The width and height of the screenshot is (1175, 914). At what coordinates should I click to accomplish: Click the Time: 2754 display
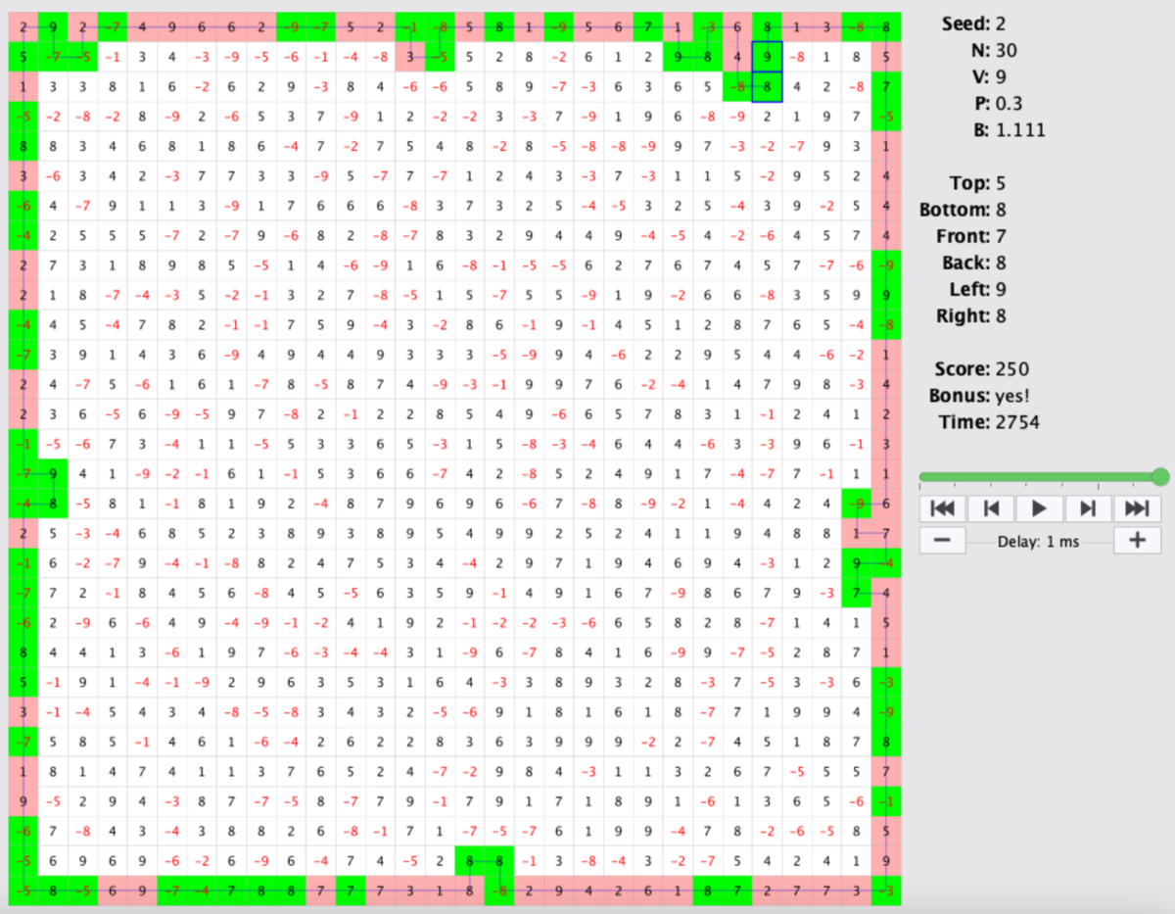coord(987,421)
